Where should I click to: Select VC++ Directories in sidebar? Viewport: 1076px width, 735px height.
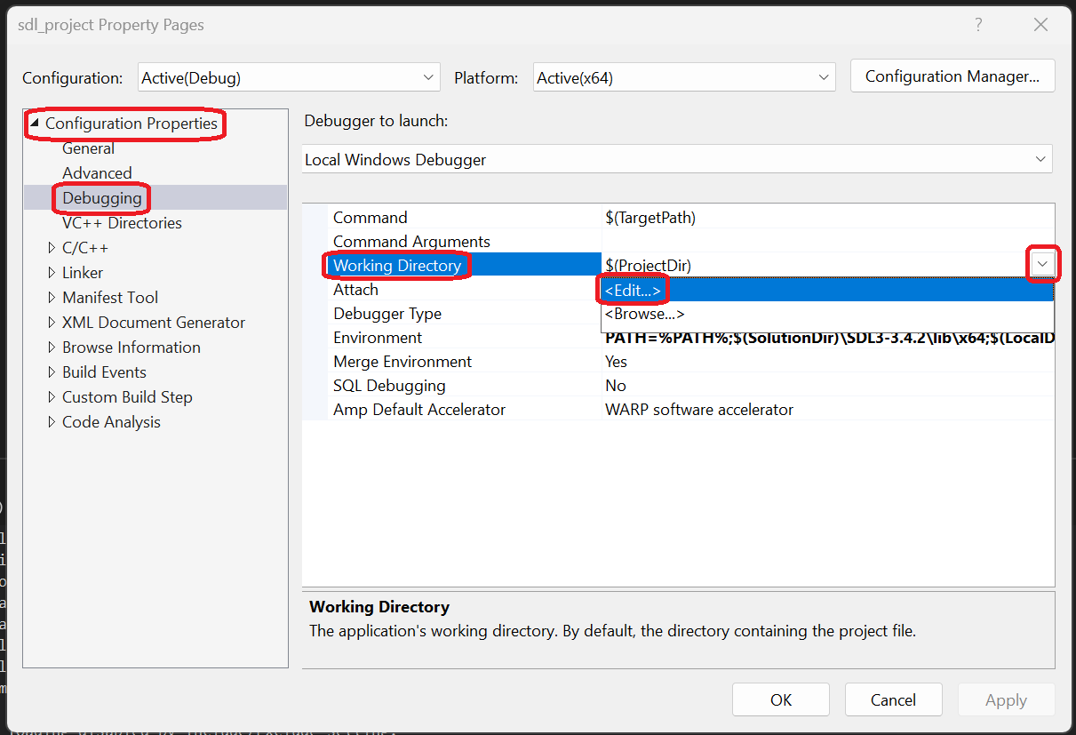[122, 222]
